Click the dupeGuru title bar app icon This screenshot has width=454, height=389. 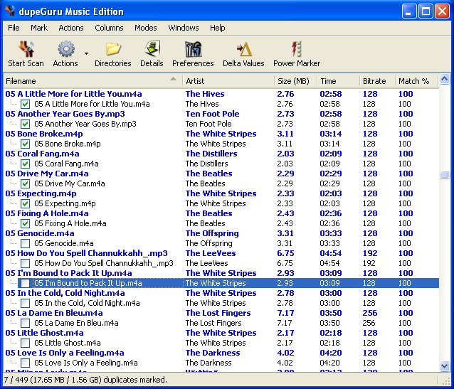(x=10, y=11)
